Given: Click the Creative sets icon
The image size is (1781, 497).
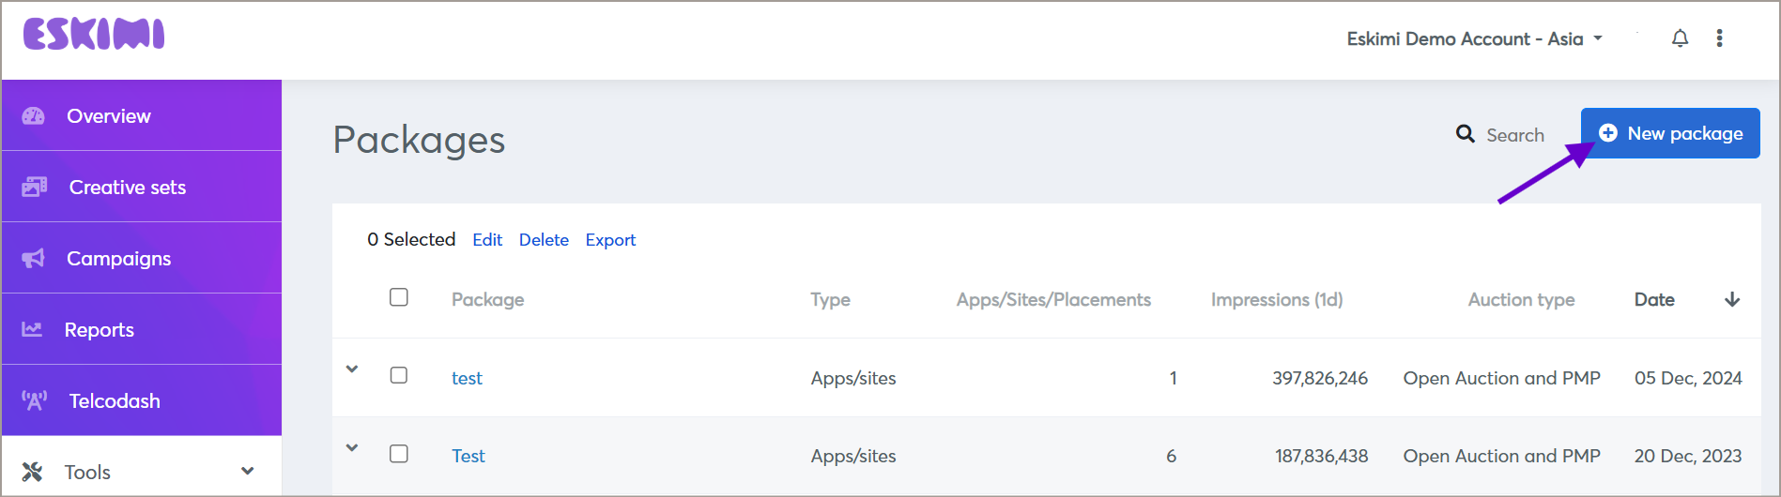Looking at the screenshot, I should [35, 187].
